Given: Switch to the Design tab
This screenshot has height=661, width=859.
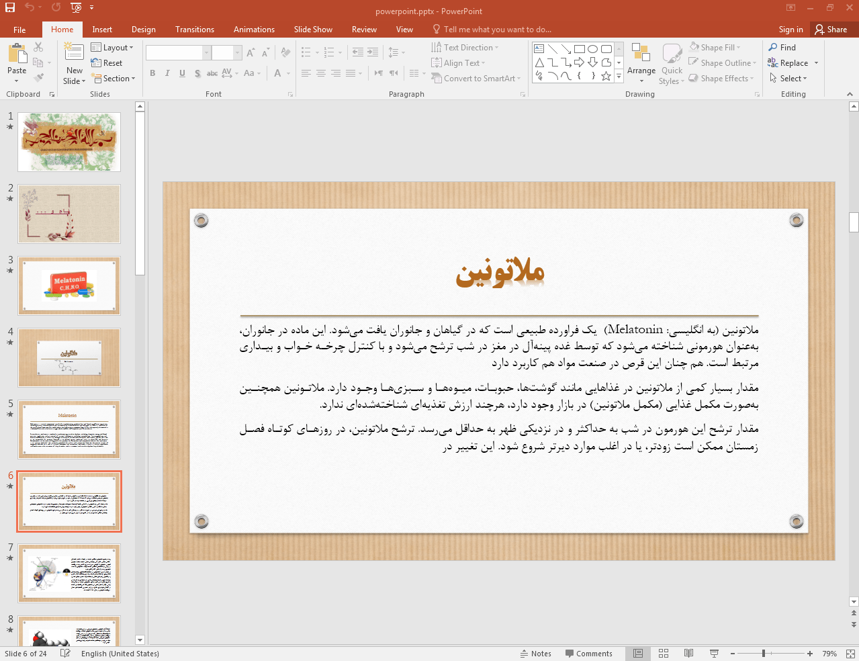Looking at the screenshot, I should tap(143, 30).
